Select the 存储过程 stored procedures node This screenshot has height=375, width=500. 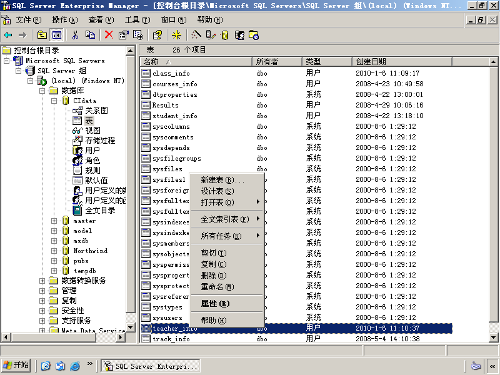point(100,140)
